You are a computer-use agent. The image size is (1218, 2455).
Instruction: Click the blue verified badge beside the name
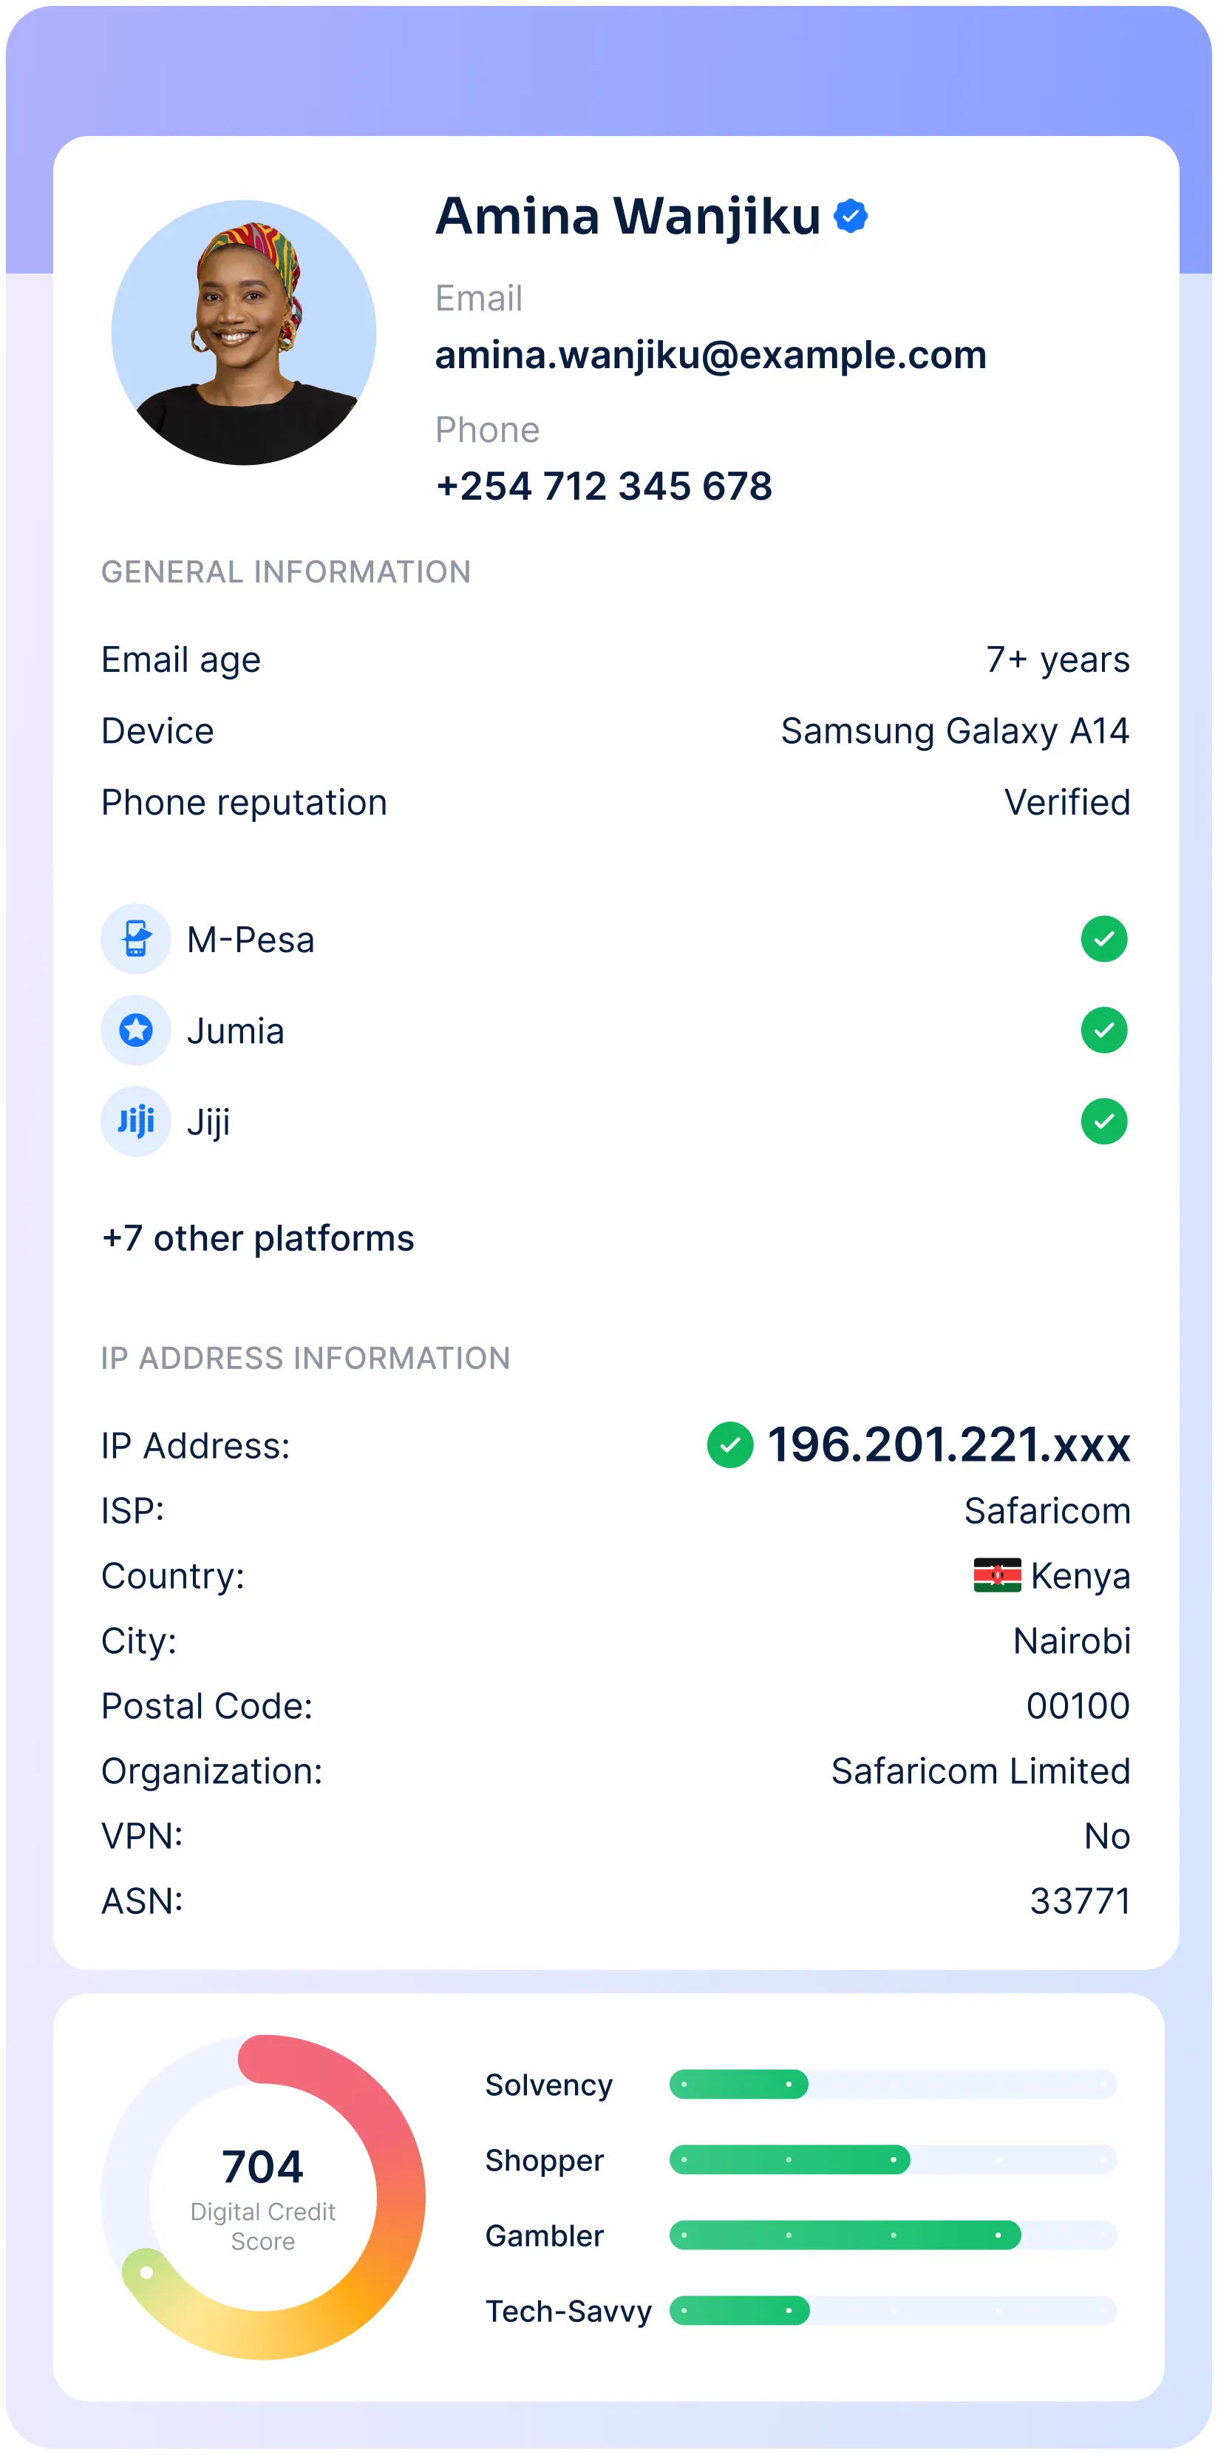click(x=850, y=217)
